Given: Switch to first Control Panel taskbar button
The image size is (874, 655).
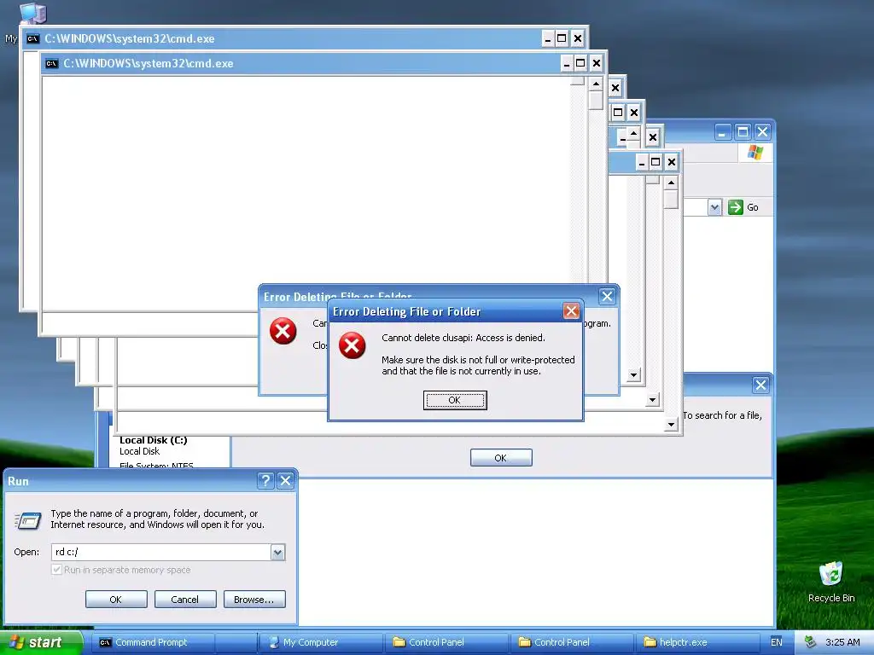Looking at the screenshot, I should (x=446, y=642).
